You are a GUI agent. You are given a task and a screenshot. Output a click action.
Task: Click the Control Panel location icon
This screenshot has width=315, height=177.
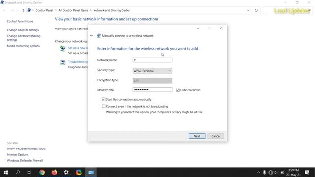point(29,10)
